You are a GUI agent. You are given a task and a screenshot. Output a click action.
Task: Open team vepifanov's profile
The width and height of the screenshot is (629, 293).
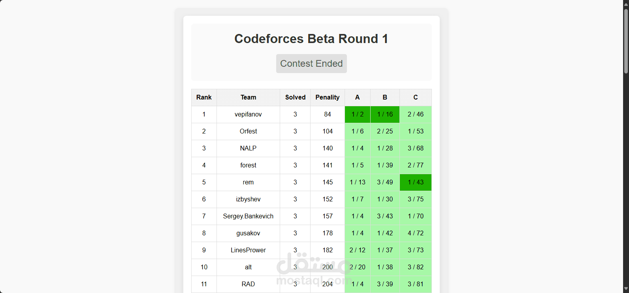pos(248,114)
